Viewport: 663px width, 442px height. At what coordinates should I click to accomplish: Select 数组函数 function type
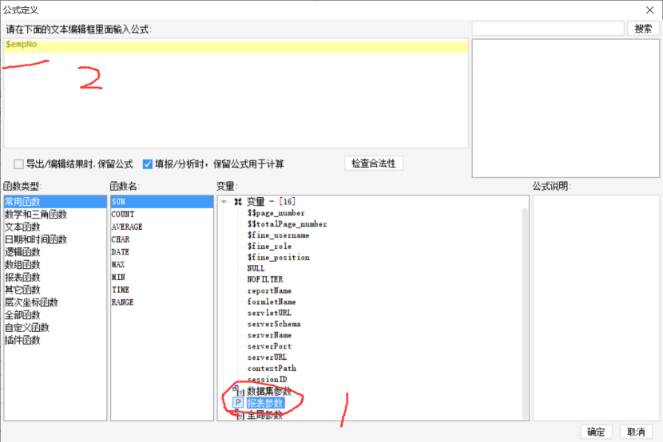55,265
